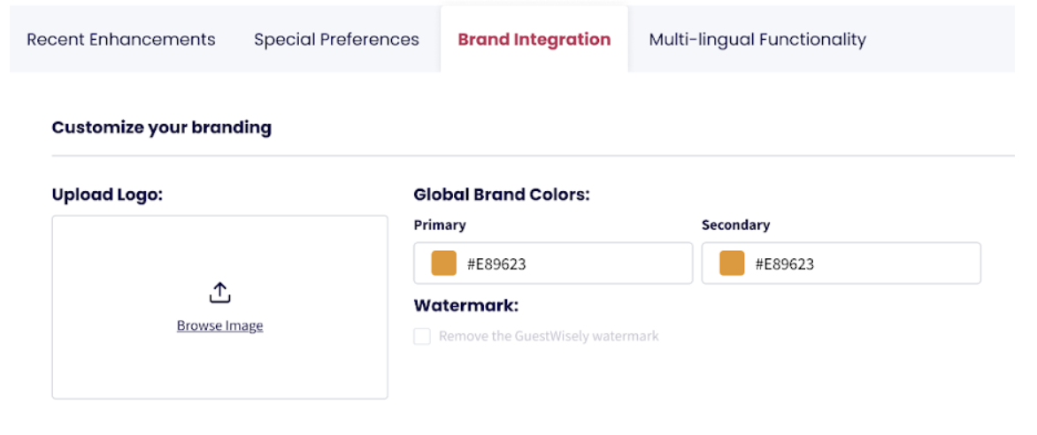The width and height of the screenshot is (1037, 435).
Task: Enable the Remove GuestWisely watermark checkbox
Action: 422,337
